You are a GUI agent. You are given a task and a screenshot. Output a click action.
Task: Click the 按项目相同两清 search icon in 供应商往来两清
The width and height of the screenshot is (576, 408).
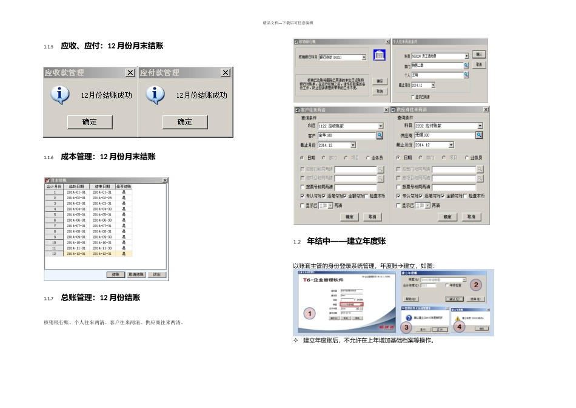coord(480,178)
